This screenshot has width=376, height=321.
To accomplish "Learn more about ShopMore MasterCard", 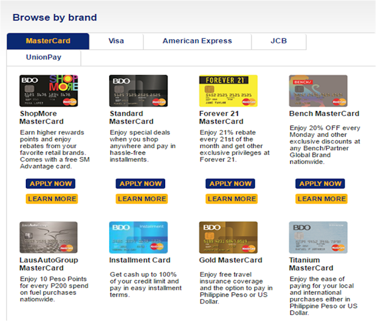I will (x=52, y=199).
